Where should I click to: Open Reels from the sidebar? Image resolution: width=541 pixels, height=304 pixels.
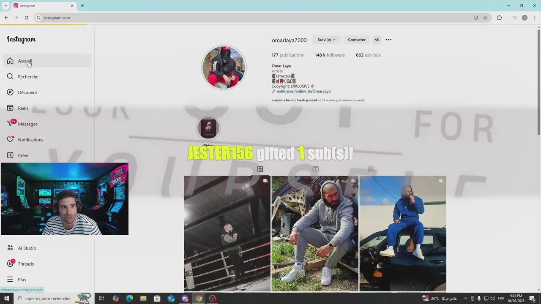(x=47, y=108)
